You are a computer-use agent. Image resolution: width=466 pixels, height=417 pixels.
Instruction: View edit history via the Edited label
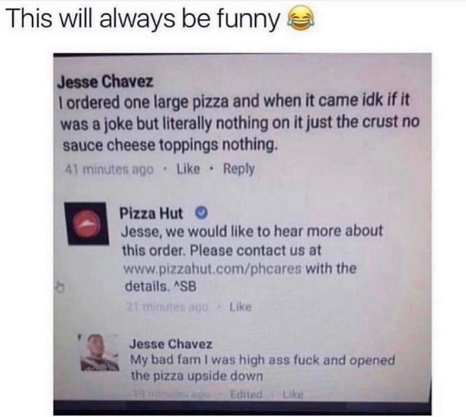pos(246,394)
